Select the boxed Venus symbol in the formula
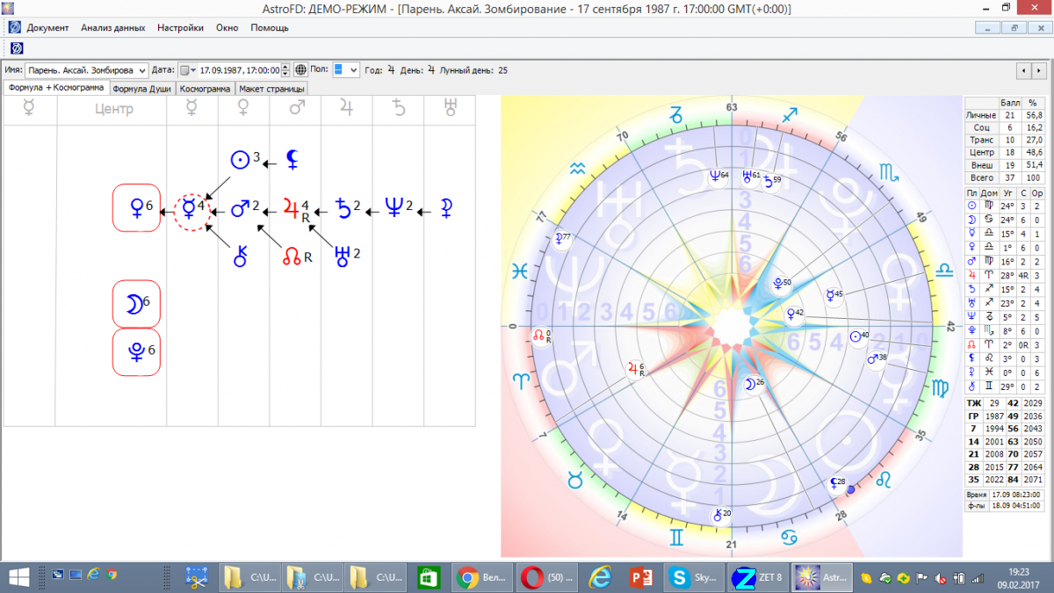 coord(136,209)
